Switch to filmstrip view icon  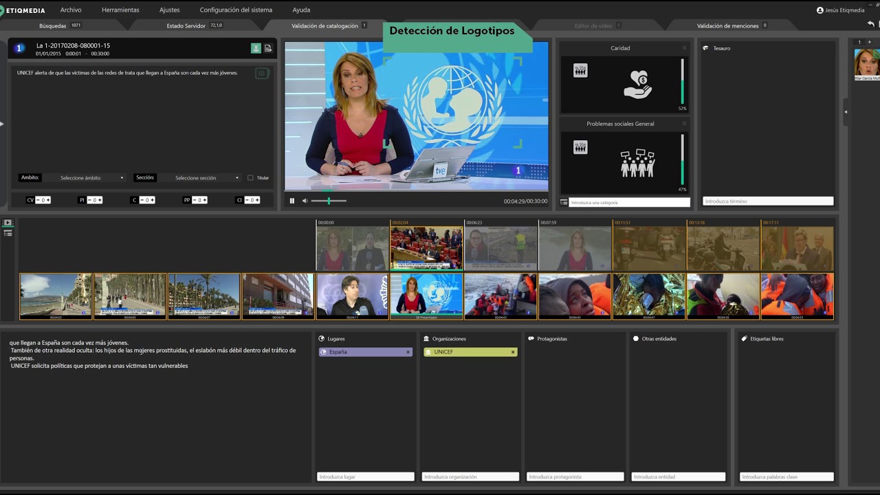pos(8,223)
